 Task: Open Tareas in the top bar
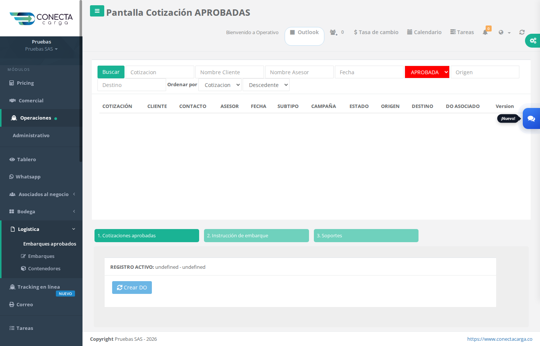point(462,32)
